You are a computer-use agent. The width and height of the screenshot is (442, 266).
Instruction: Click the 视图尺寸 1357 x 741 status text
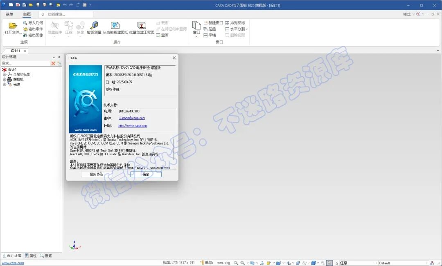click(179, 263)
